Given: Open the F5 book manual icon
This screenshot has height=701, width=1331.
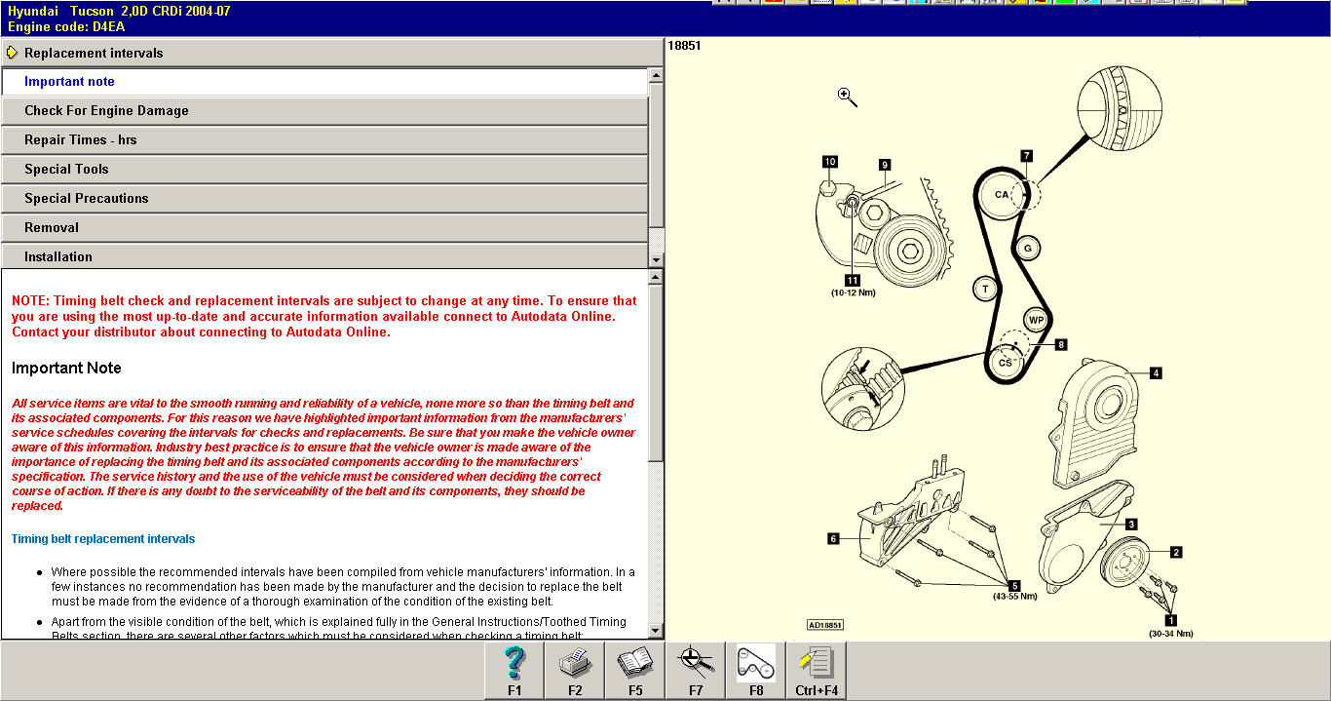Looking at the screenshot, I should 635,670.
